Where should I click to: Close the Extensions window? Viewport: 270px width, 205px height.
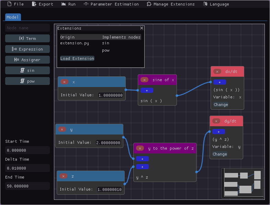(142, 28)
